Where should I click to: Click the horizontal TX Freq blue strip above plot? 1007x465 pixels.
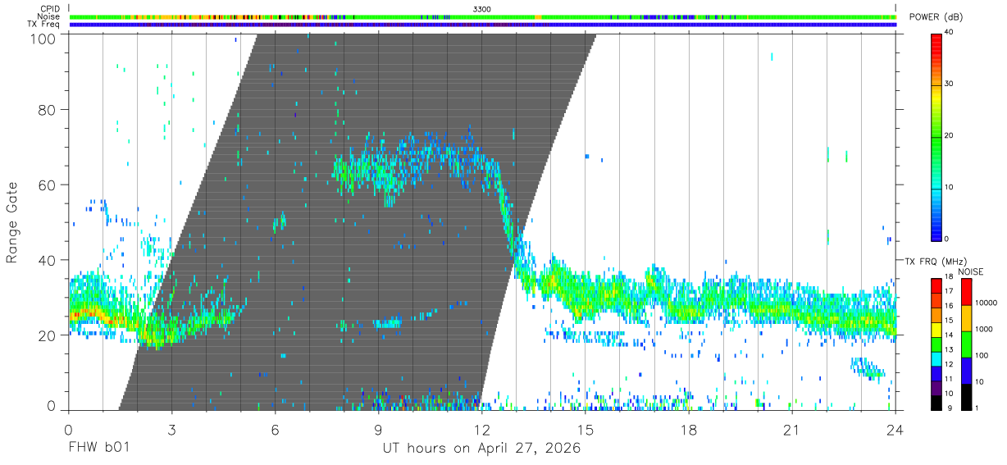(482, 25)
